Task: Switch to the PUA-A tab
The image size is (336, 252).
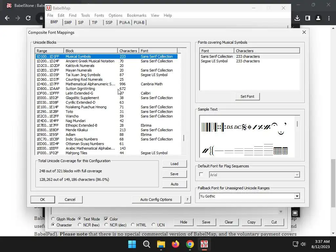Action: (124, 23)
